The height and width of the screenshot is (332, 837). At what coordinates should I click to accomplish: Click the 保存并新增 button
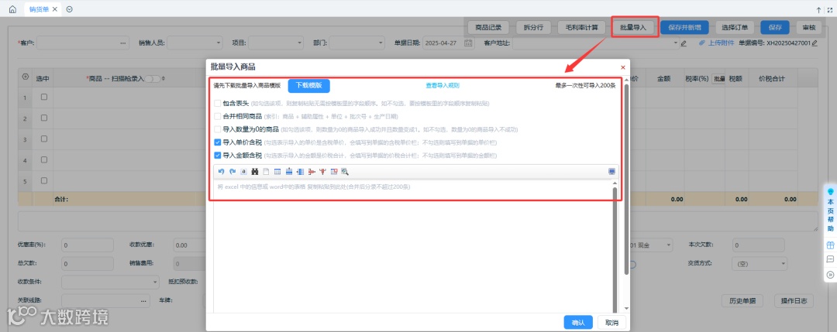(684, 28)
